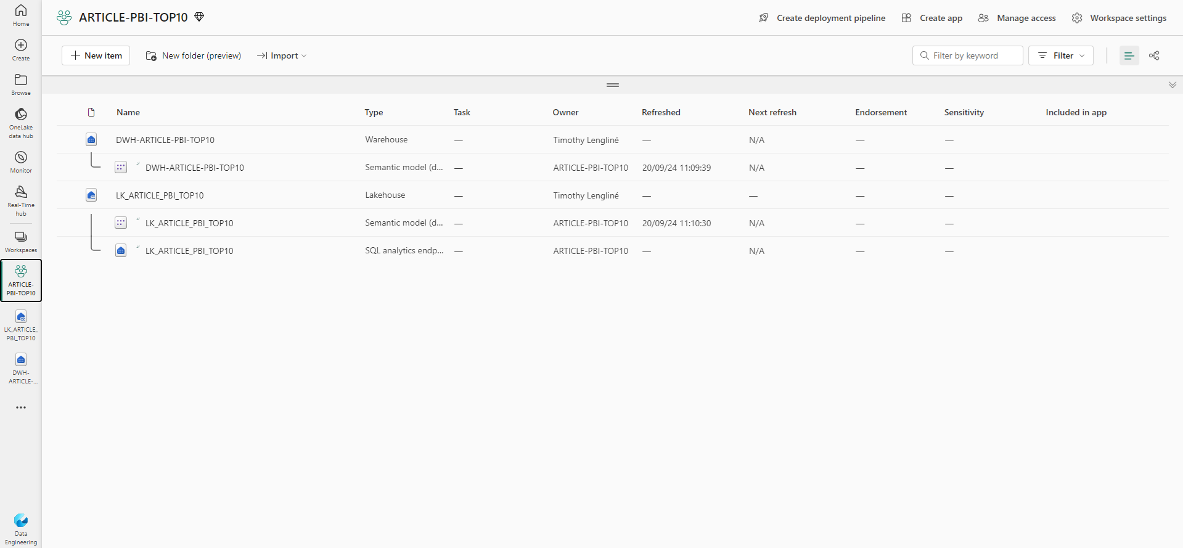Screen dimensions: 1183x548
Task: Click the SQL analytics endp... type cell
Action: coord(404,250)
